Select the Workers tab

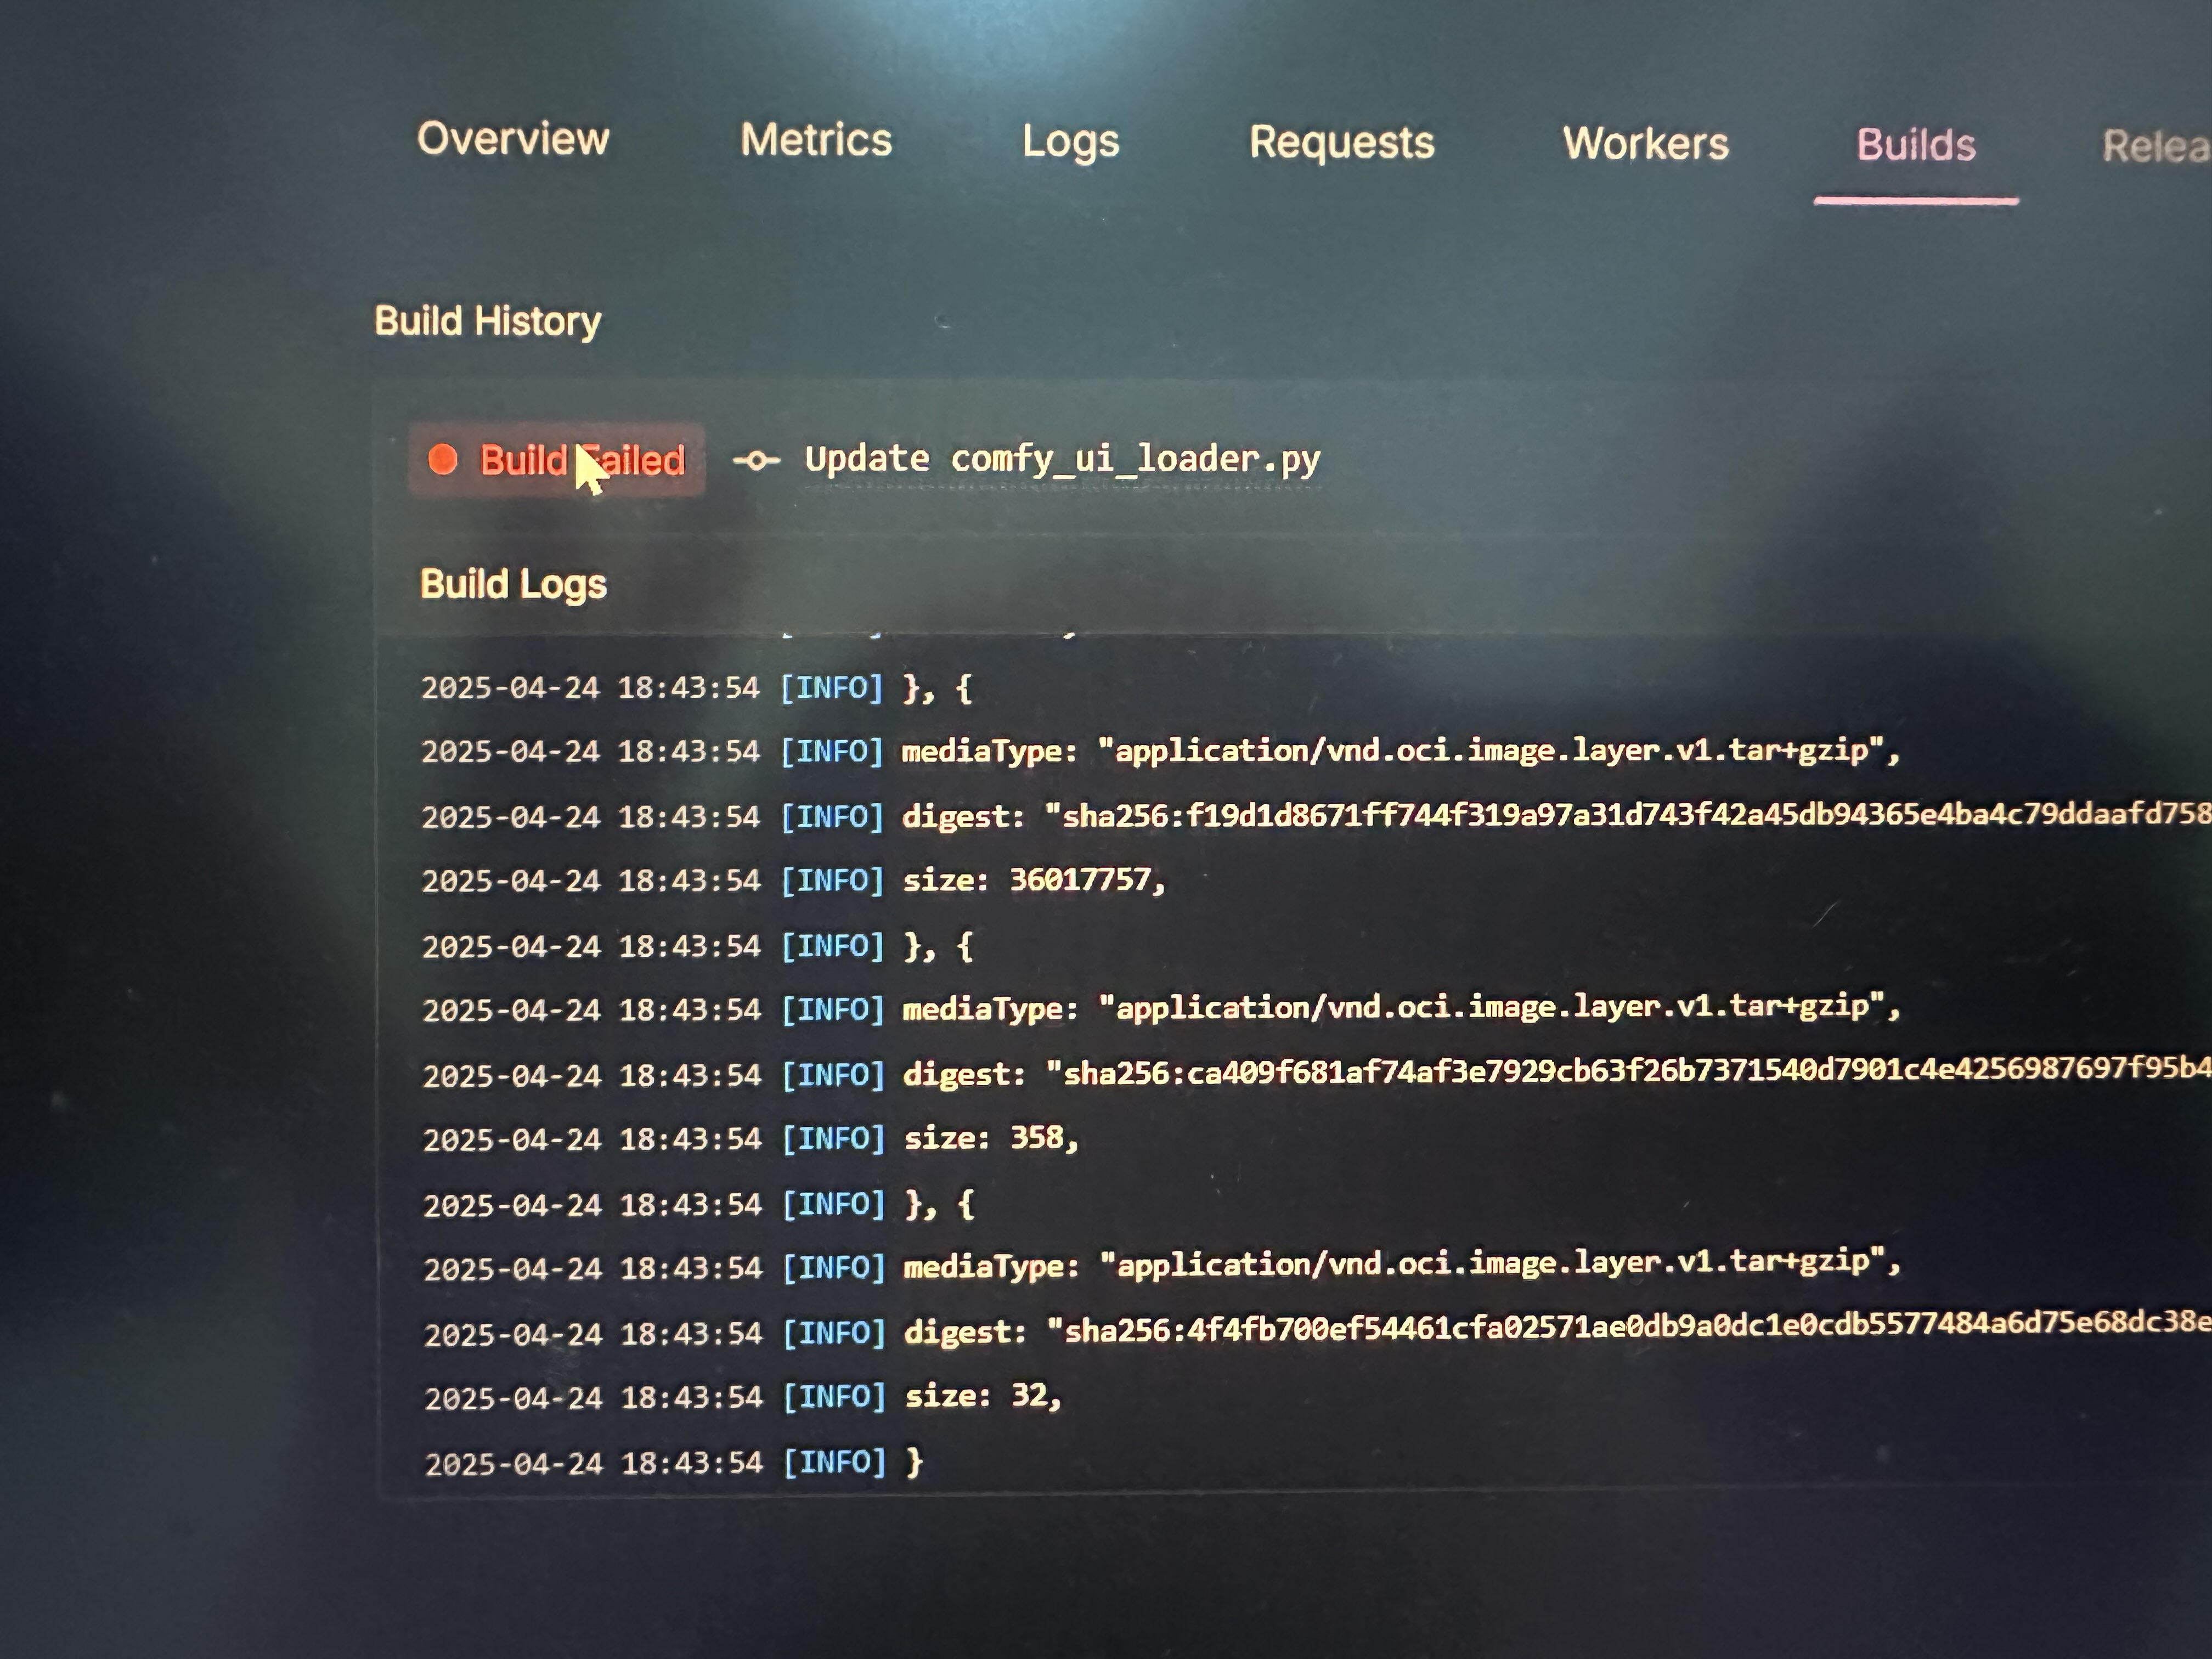coord(1645,144)
